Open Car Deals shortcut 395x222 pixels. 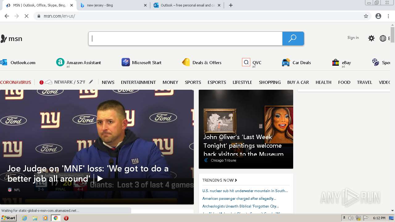296,63
